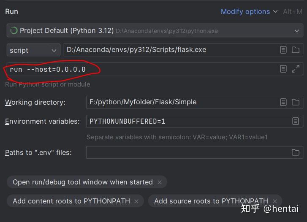Expand the script parameters field
Viewport: 307px width, 222px height.
tap(296, 69)
